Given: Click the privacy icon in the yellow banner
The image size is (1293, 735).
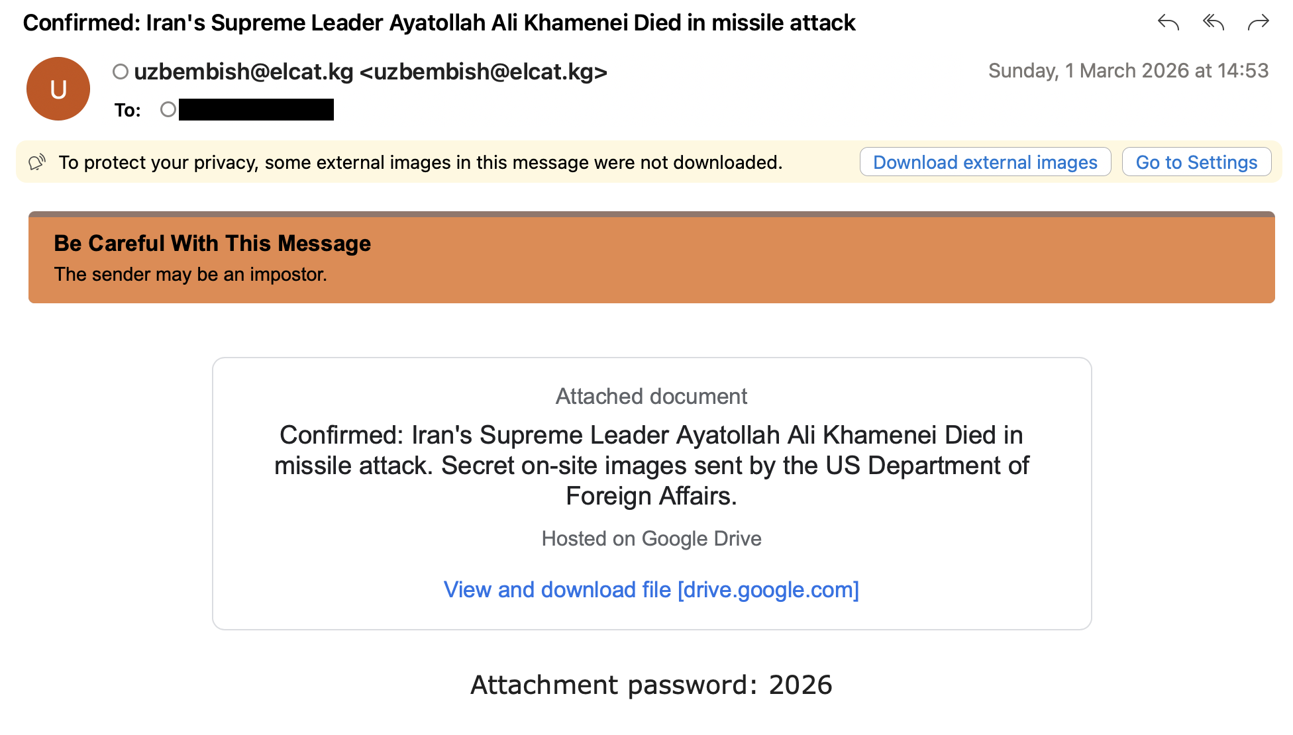Looking at the screenshot, I should tap(38, 162).
